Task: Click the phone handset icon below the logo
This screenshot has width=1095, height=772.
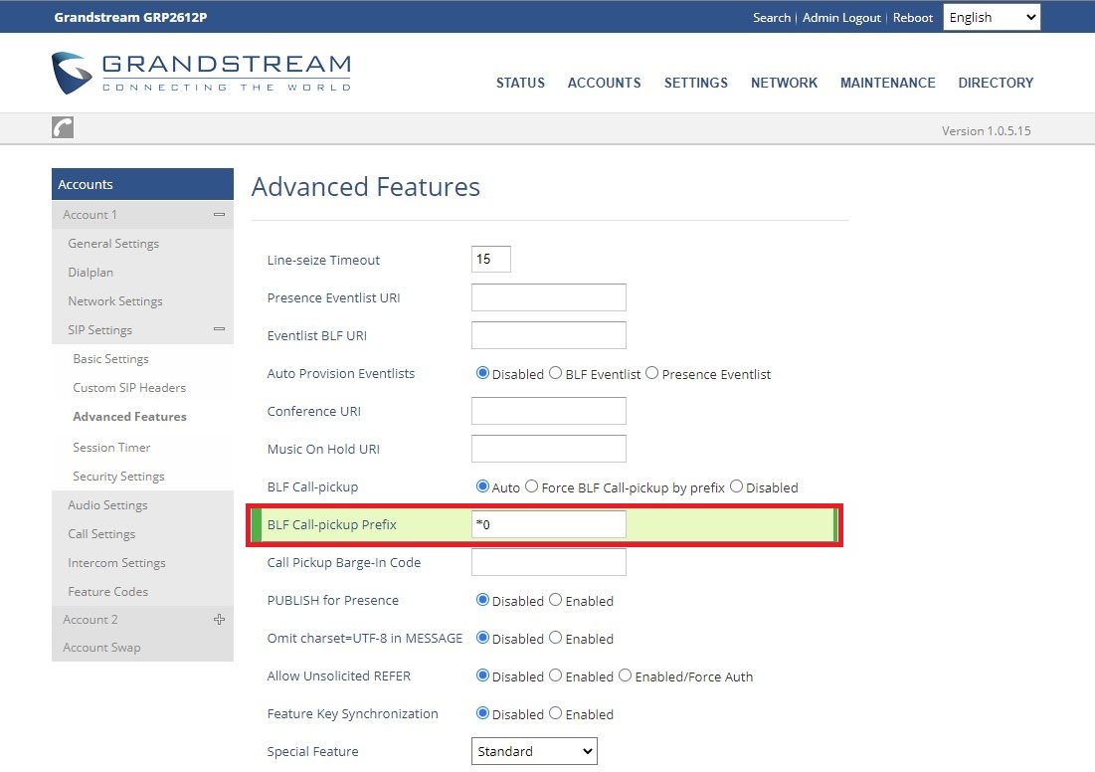Action: tap(63, 127)
